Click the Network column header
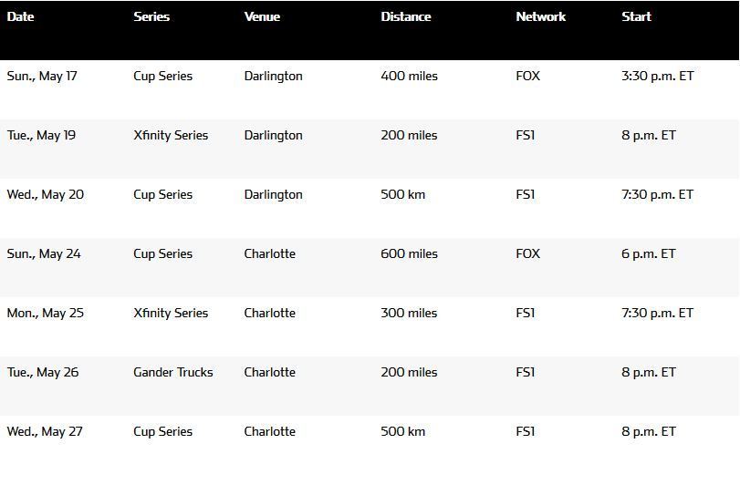Image resolution: width=740 pixels, height=485 pixels. (x=540, y=16)
